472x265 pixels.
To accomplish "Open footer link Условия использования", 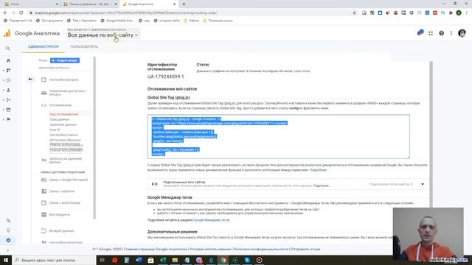I will [x=210, y=250].
